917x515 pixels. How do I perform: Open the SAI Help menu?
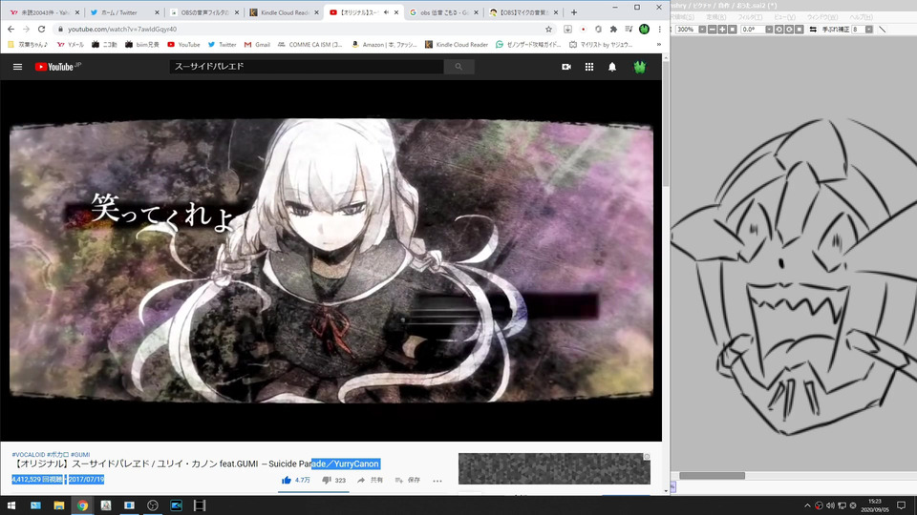(861, 17)
